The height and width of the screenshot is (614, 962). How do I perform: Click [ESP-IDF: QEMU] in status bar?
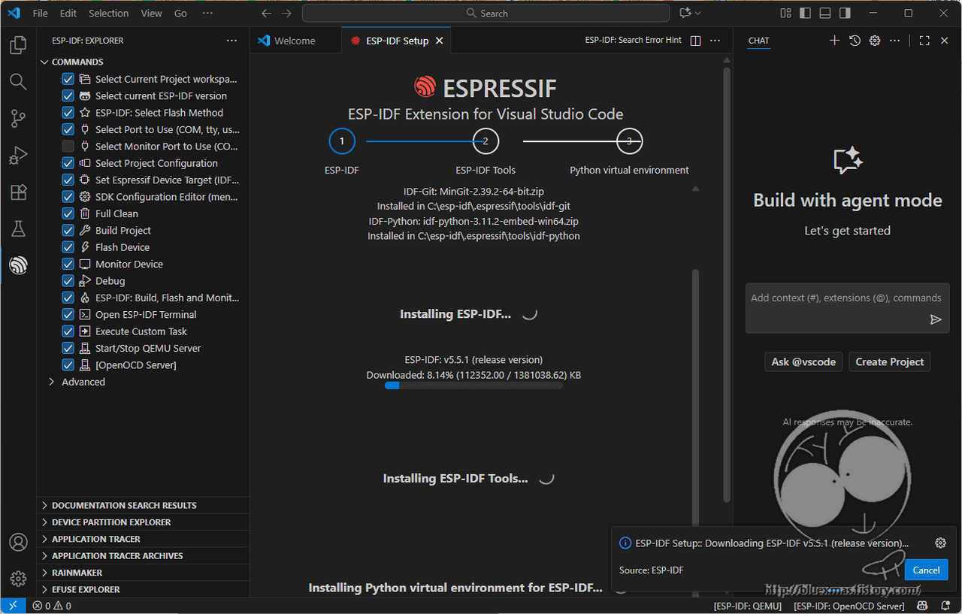point(748,606)
